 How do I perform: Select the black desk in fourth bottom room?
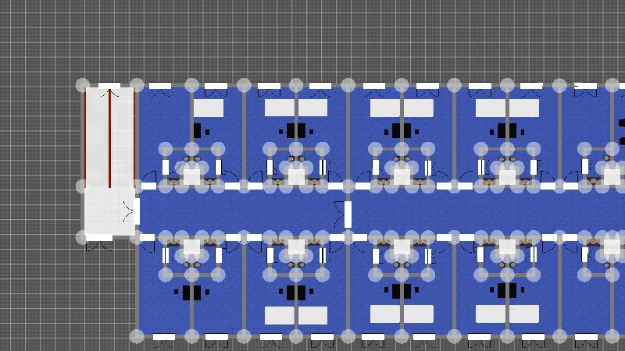(507, 292)
